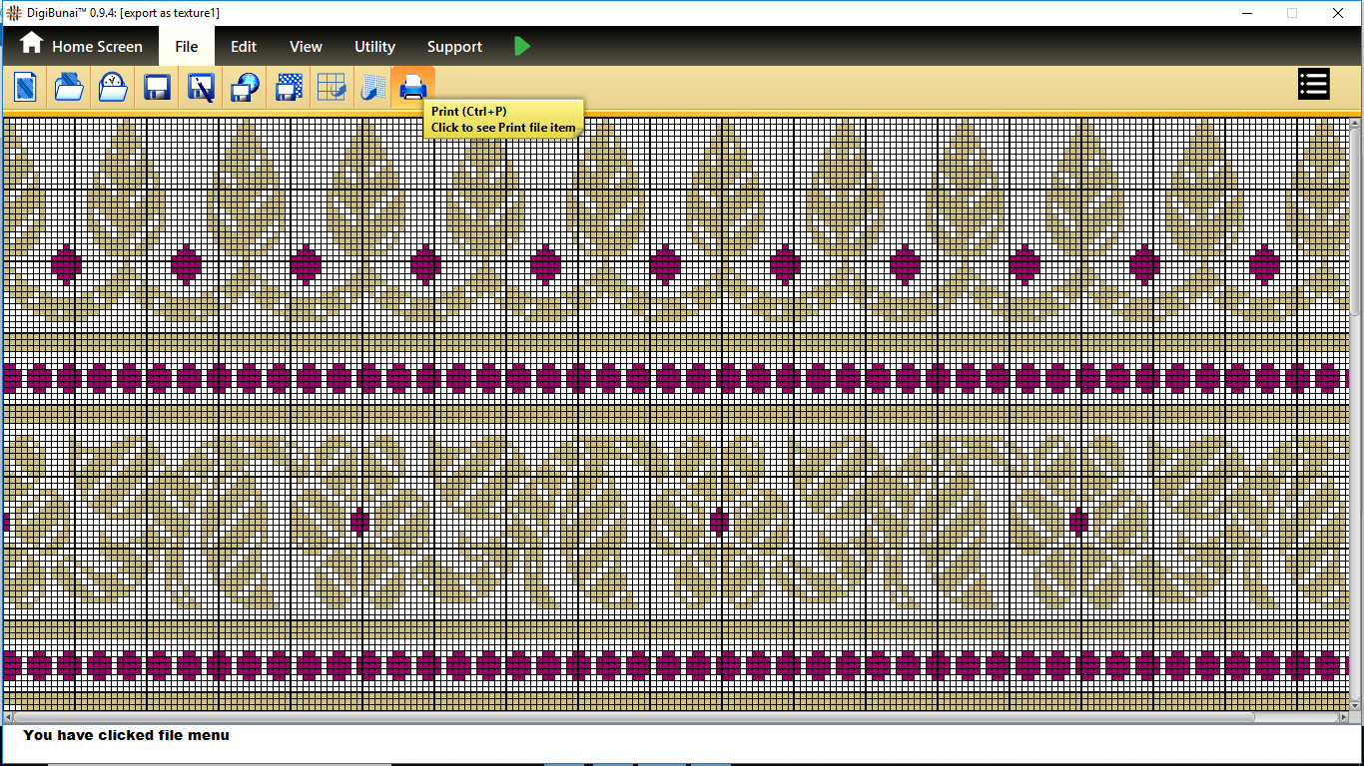Click the fabric export curved-arrow icon
This screenshot has width=1364, height=766.
373,88
